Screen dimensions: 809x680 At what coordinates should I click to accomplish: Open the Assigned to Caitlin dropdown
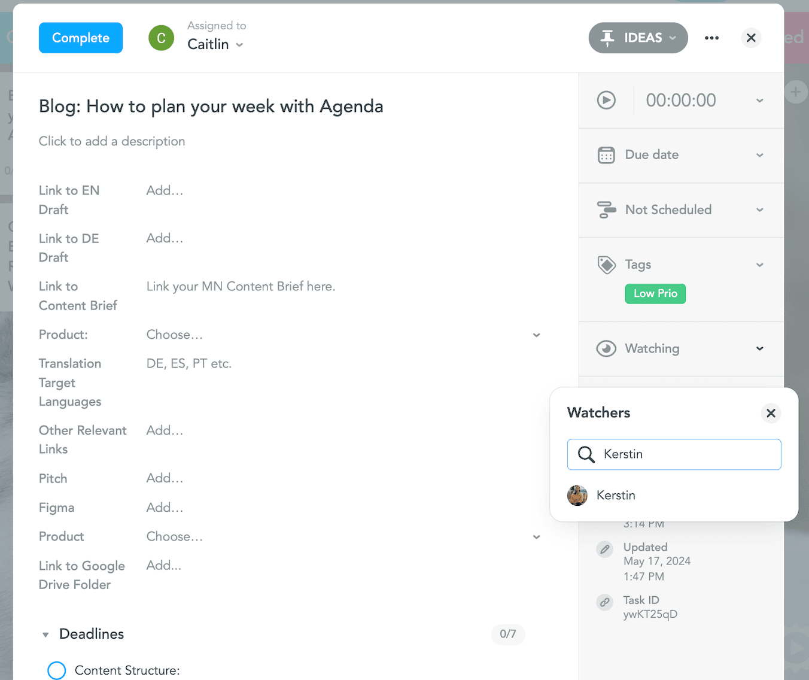215,44
